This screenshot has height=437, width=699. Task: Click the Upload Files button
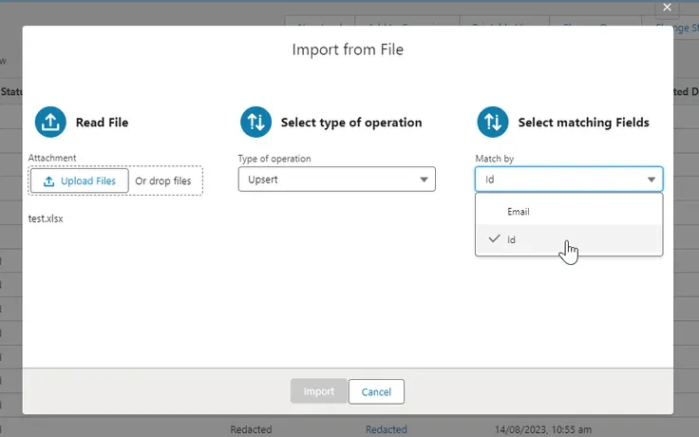pos(80,180)
